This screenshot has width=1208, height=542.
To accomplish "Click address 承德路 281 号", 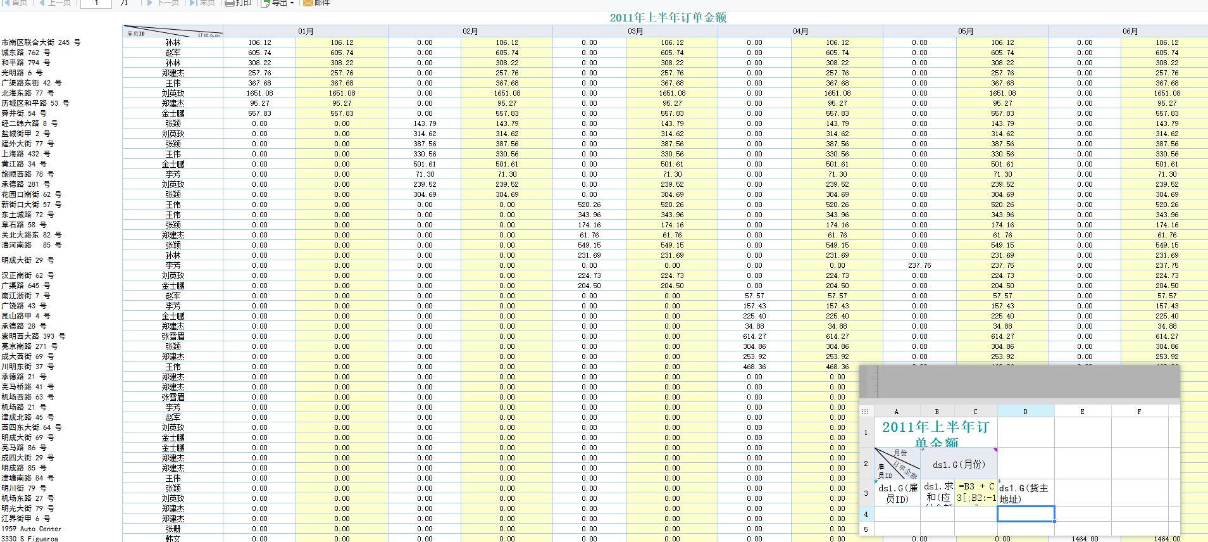I will pyautogui.click(x=26, y=184).
